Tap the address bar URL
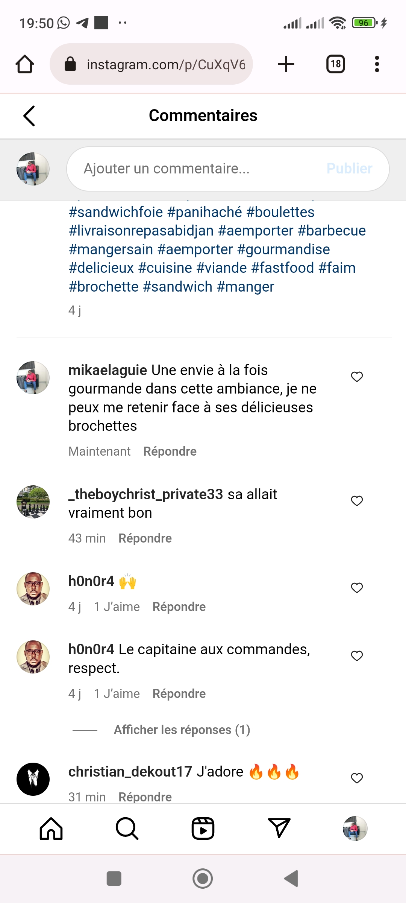This screenshot has width=406, height=903. tap(165, 64)
